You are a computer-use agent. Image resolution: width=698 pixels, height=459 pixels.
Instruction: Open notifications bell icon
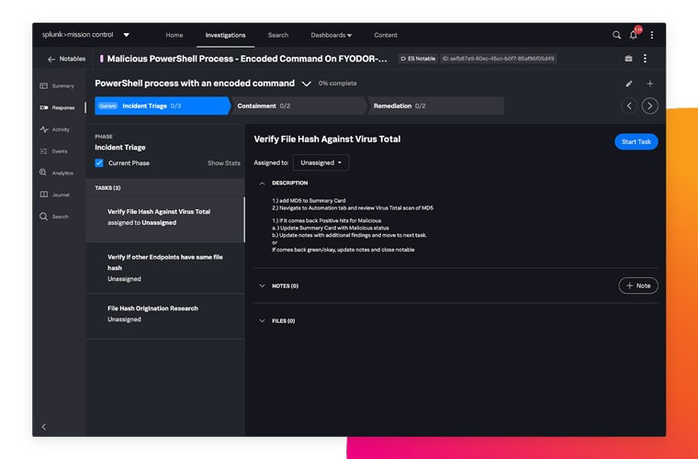pos(633,35)
